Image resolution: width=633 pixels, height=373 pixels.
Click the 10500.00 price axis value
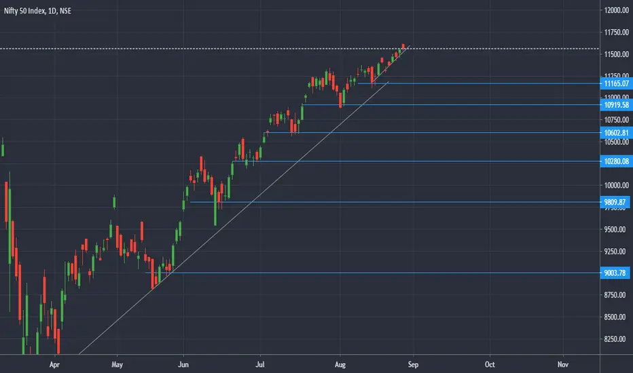(x=617, y=142)
